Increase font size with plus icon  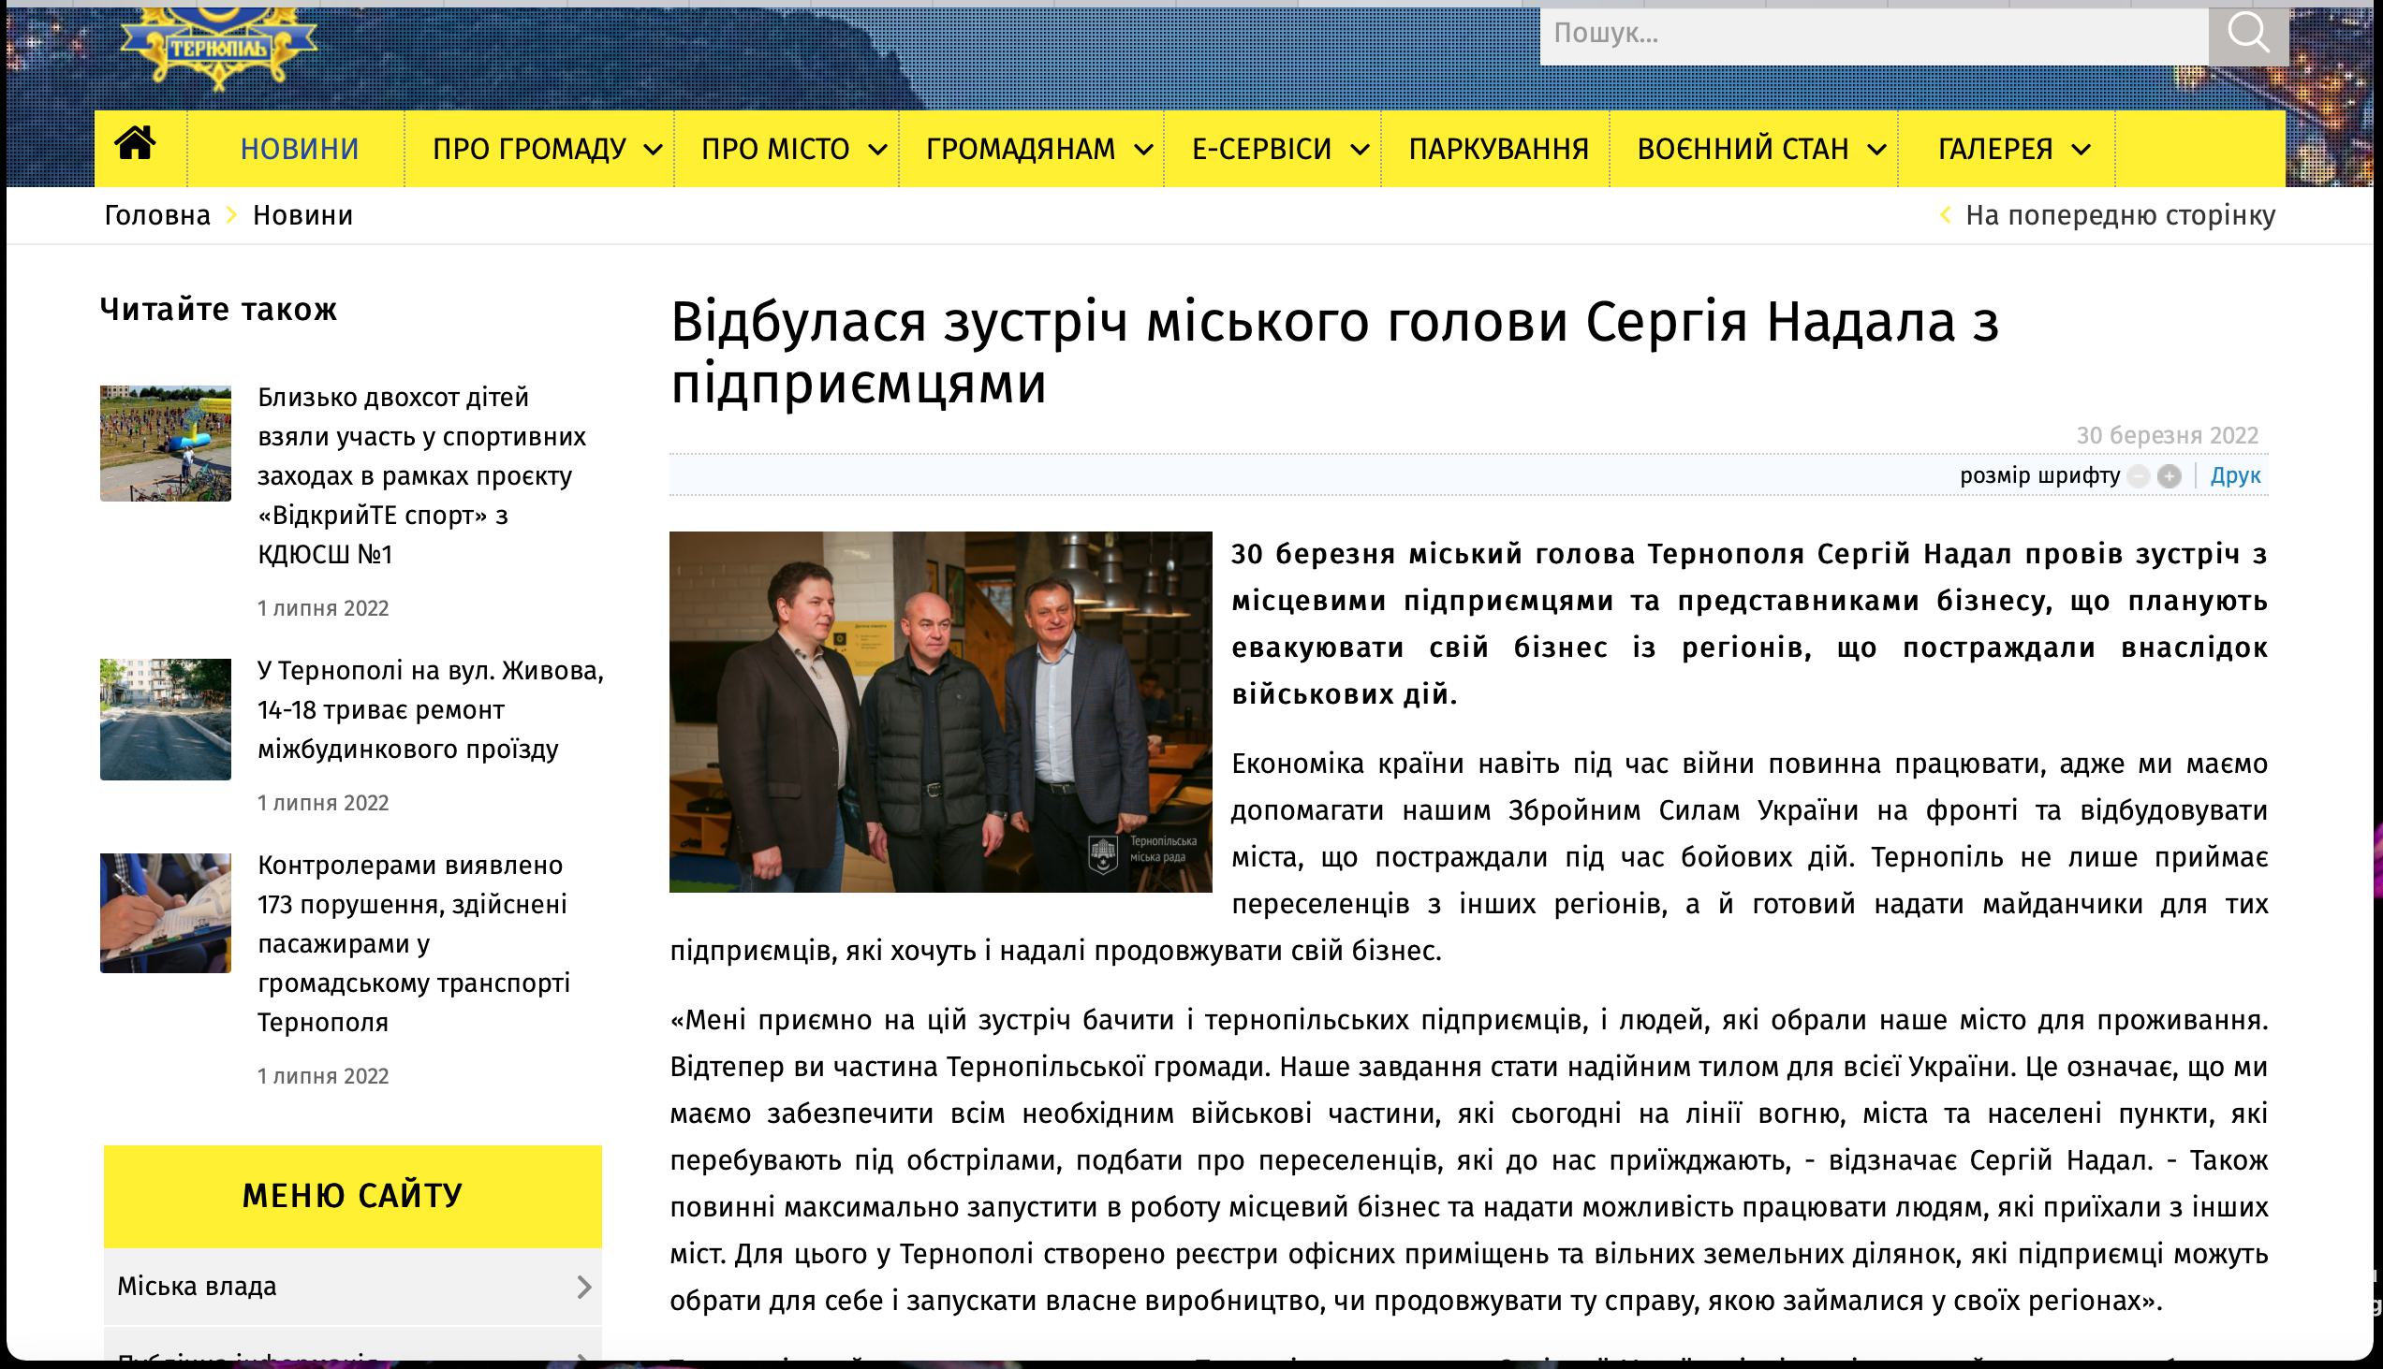2169,476
